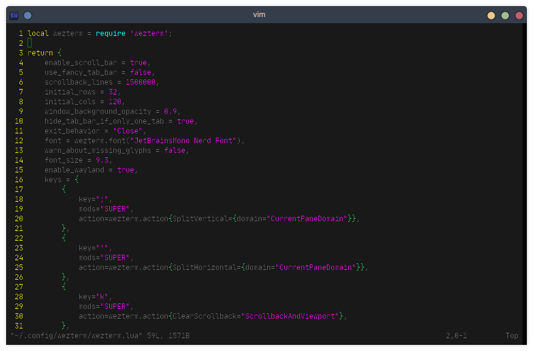Click the orange minimize dot
The image size is (533, 351).
pyautogui.click(x=491, y=14)
